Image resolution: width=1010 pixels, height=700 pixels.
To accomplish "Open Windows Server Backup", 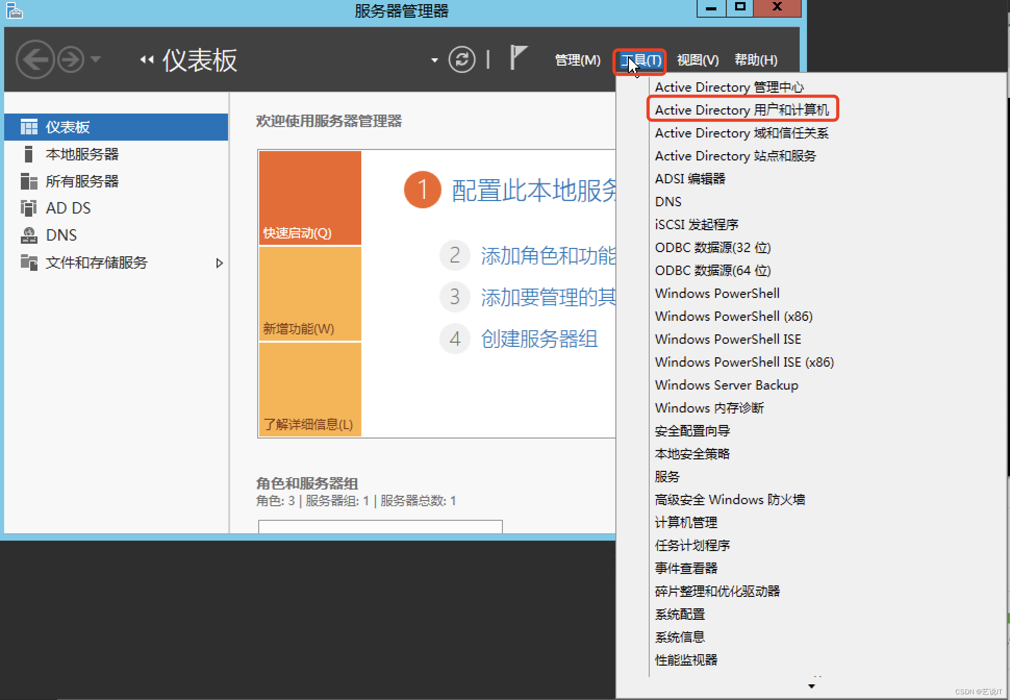I will [727, 385].
